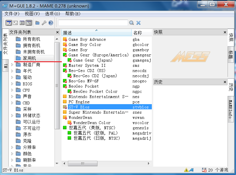Expand the CPU tree node
The width and height of the screenshot is (236, 175).
[x=12, y=90]
